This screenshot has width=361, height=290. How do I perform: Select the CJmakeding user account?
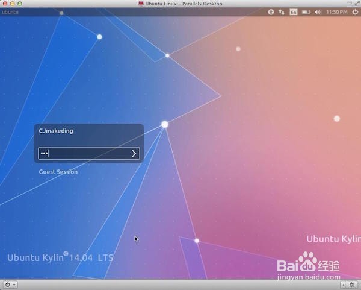coord(56,131)
